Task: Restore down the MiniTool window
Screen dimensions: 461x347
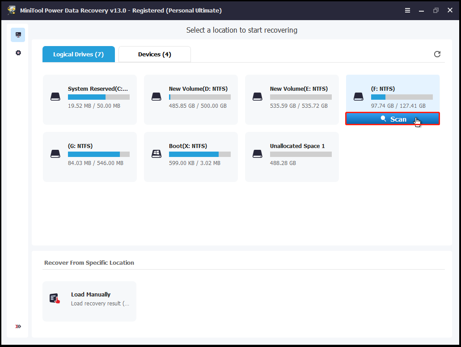Action: [436, 10]
